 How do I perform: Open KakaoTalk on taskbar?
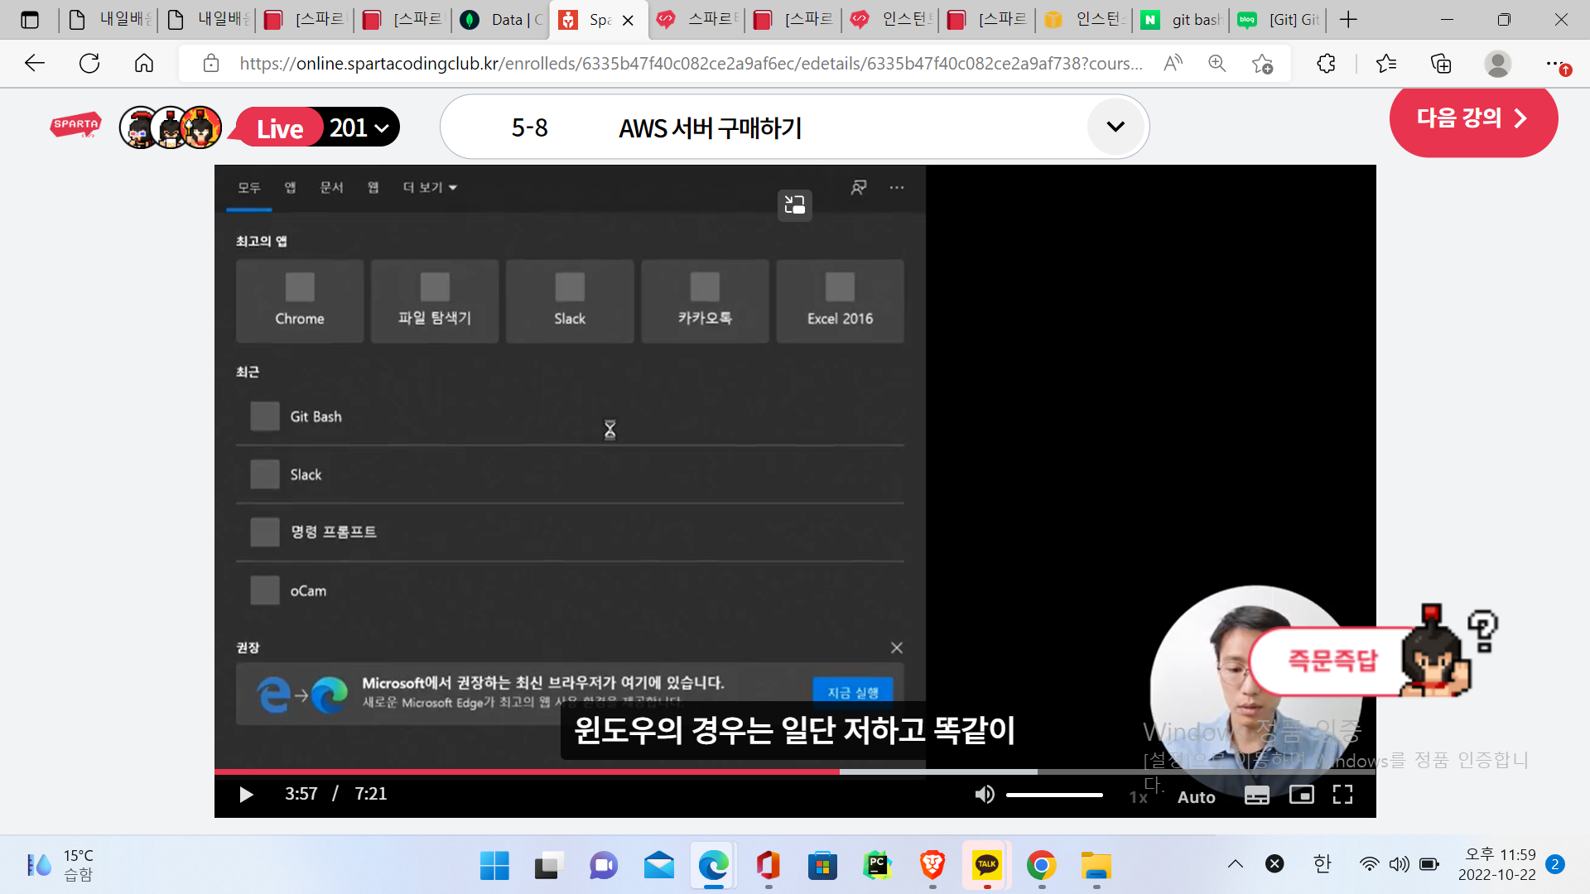(986, 866)
